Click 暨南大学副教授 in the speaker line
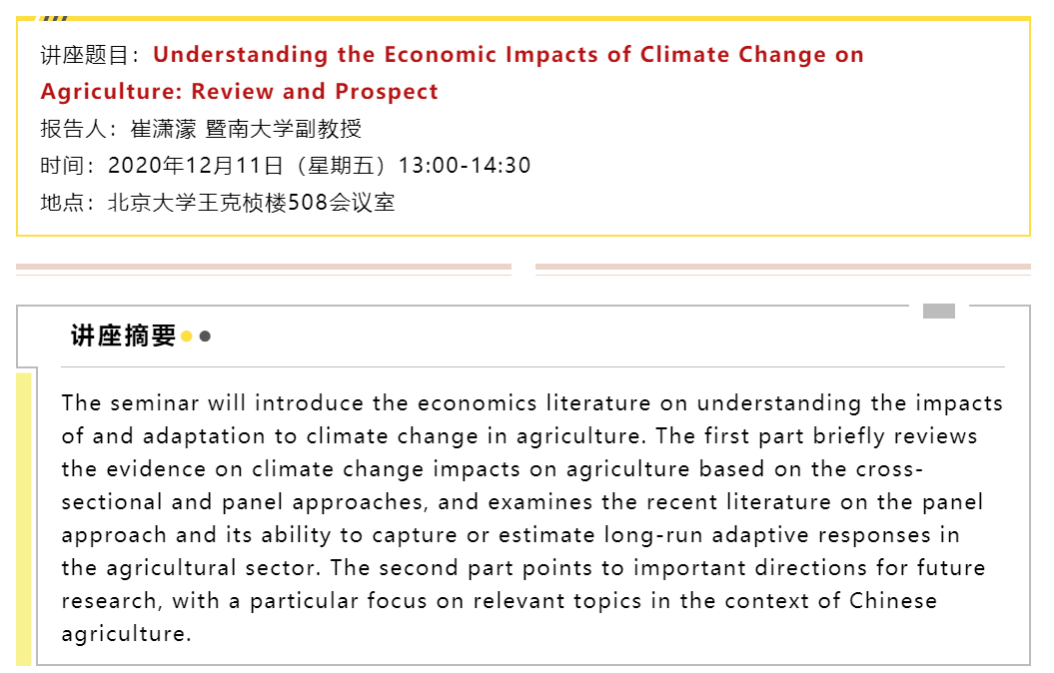1054x673 pixels. point(284,128)
